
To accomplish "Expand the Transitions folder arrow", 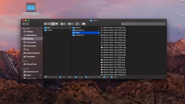I will (99, 35).
